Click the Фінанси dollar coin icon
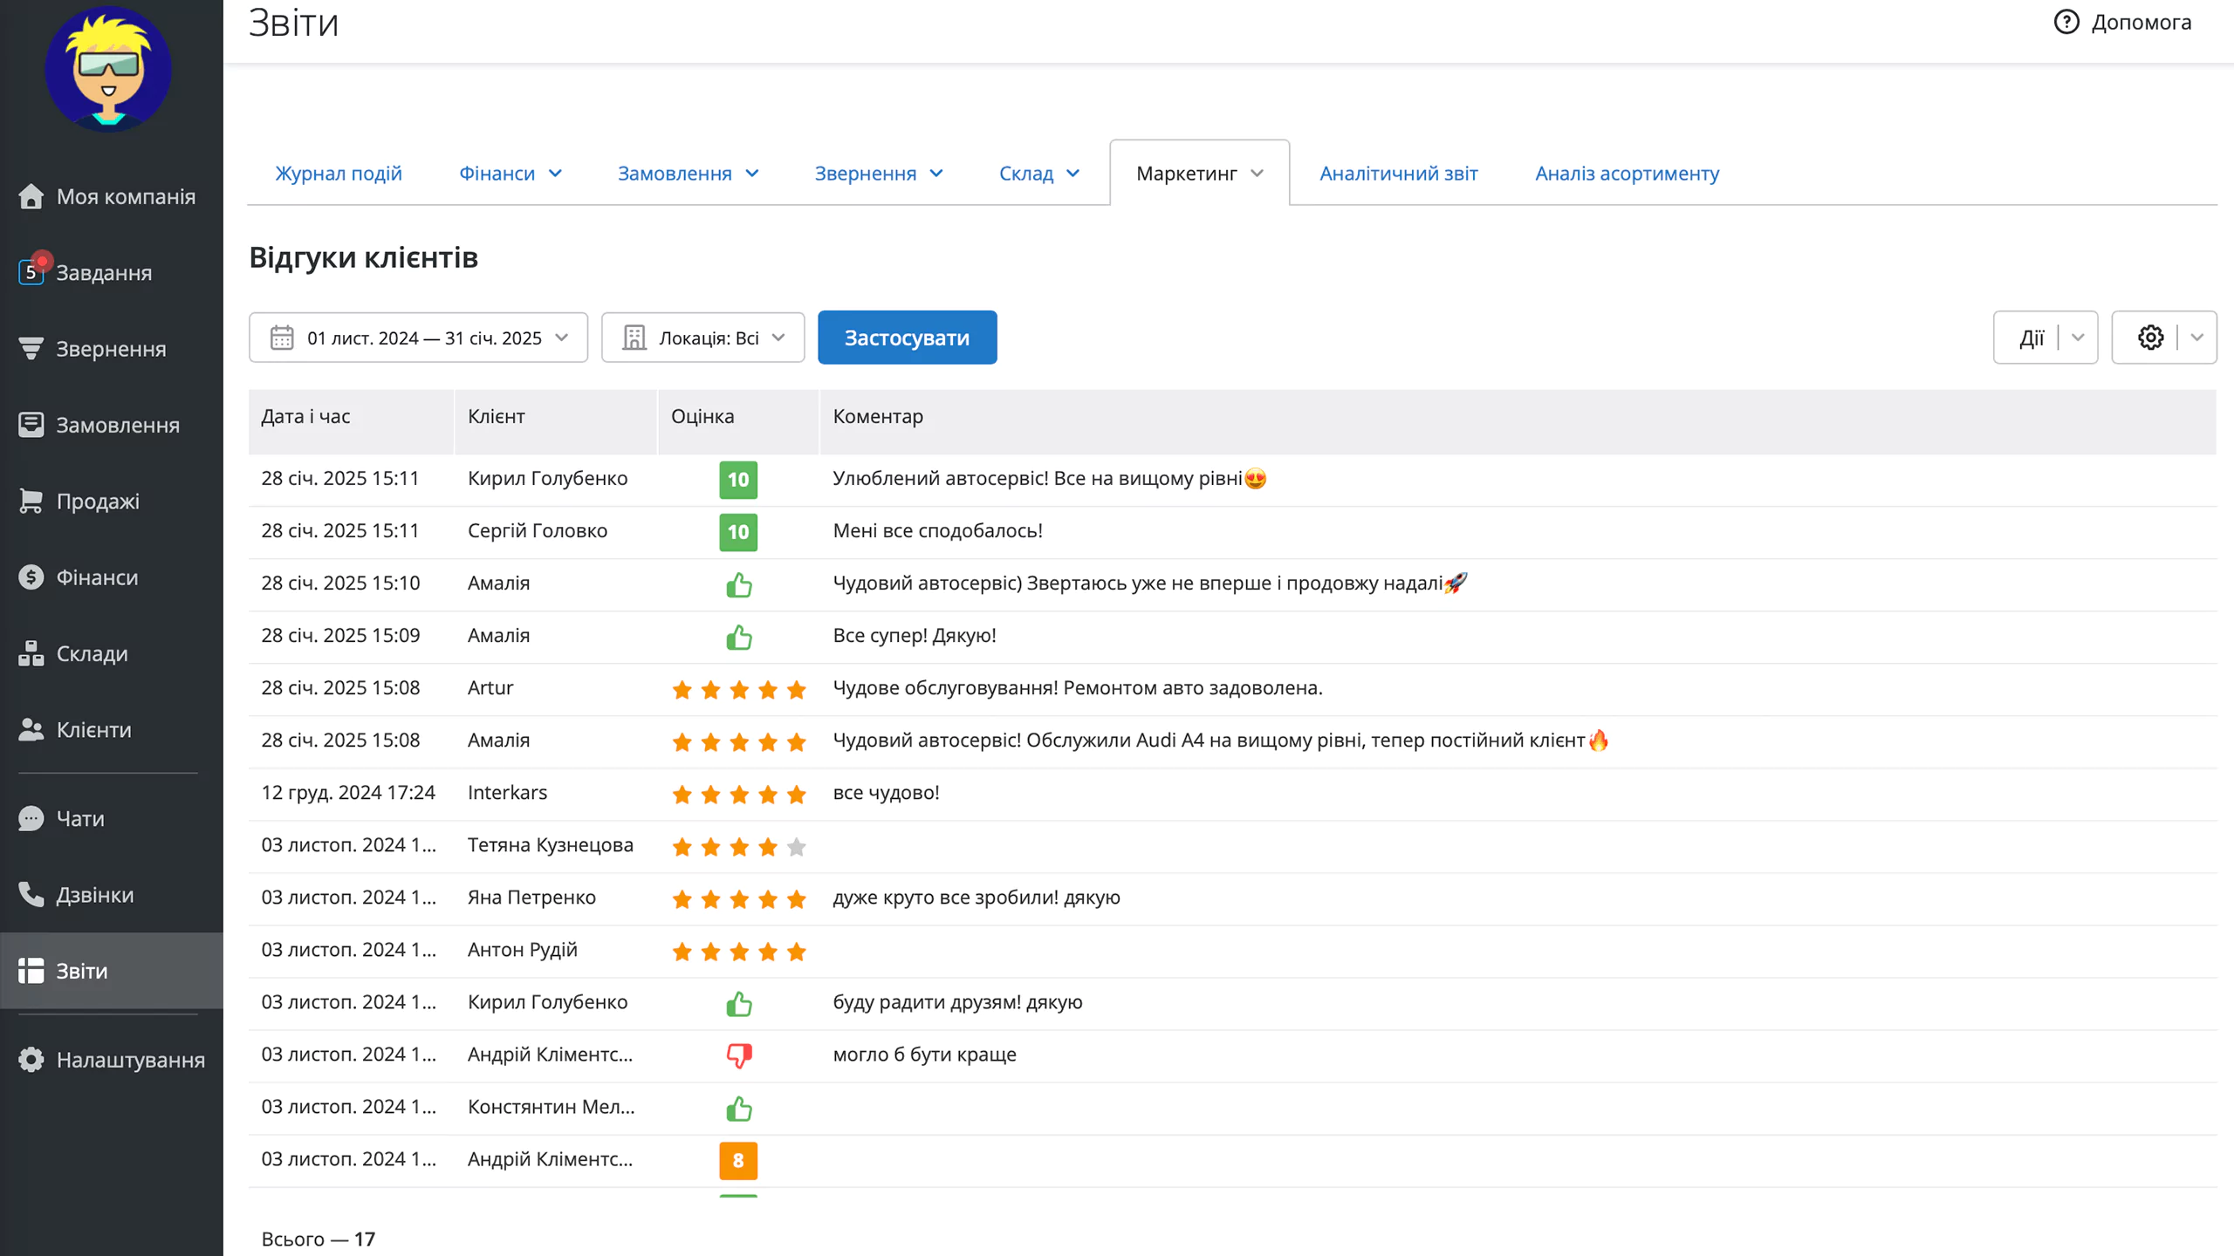 [x=31, y=577]
